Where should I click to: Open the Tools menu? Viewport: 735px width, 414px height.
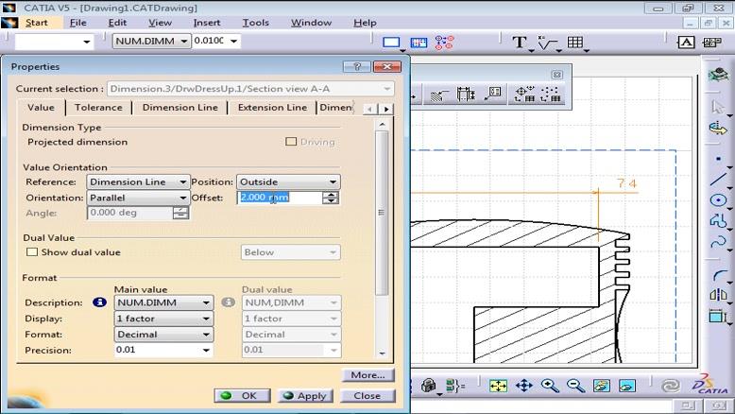tap(255, 23)
